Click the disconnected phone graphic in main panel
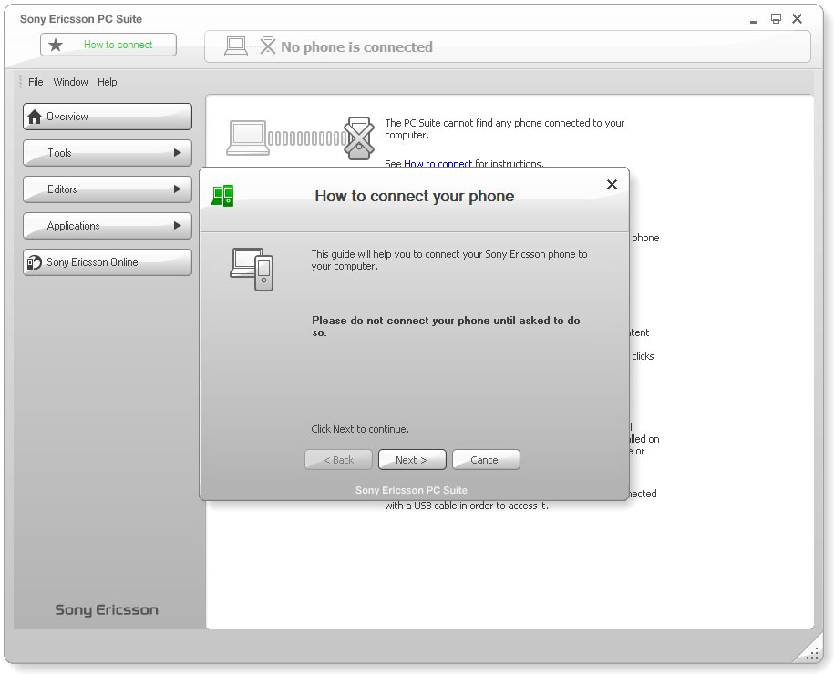 [x=359, y=138]
